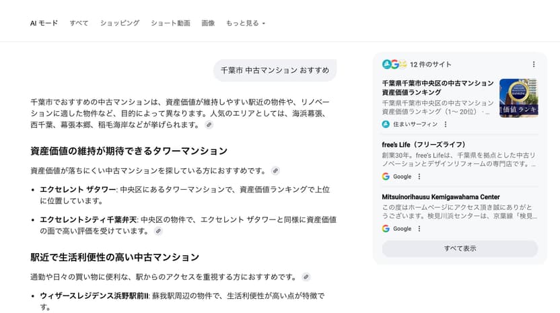Click the 12 件のサイト label
The height and width of the screenshot is (313, 560).
tap(431, 65)
